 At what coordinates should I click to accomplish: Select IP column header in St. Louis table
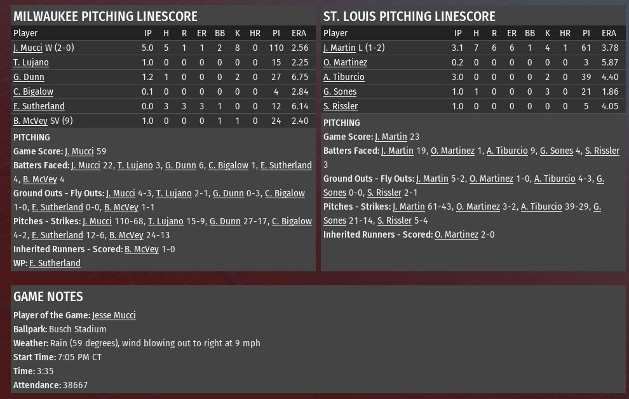pos(457,33)
